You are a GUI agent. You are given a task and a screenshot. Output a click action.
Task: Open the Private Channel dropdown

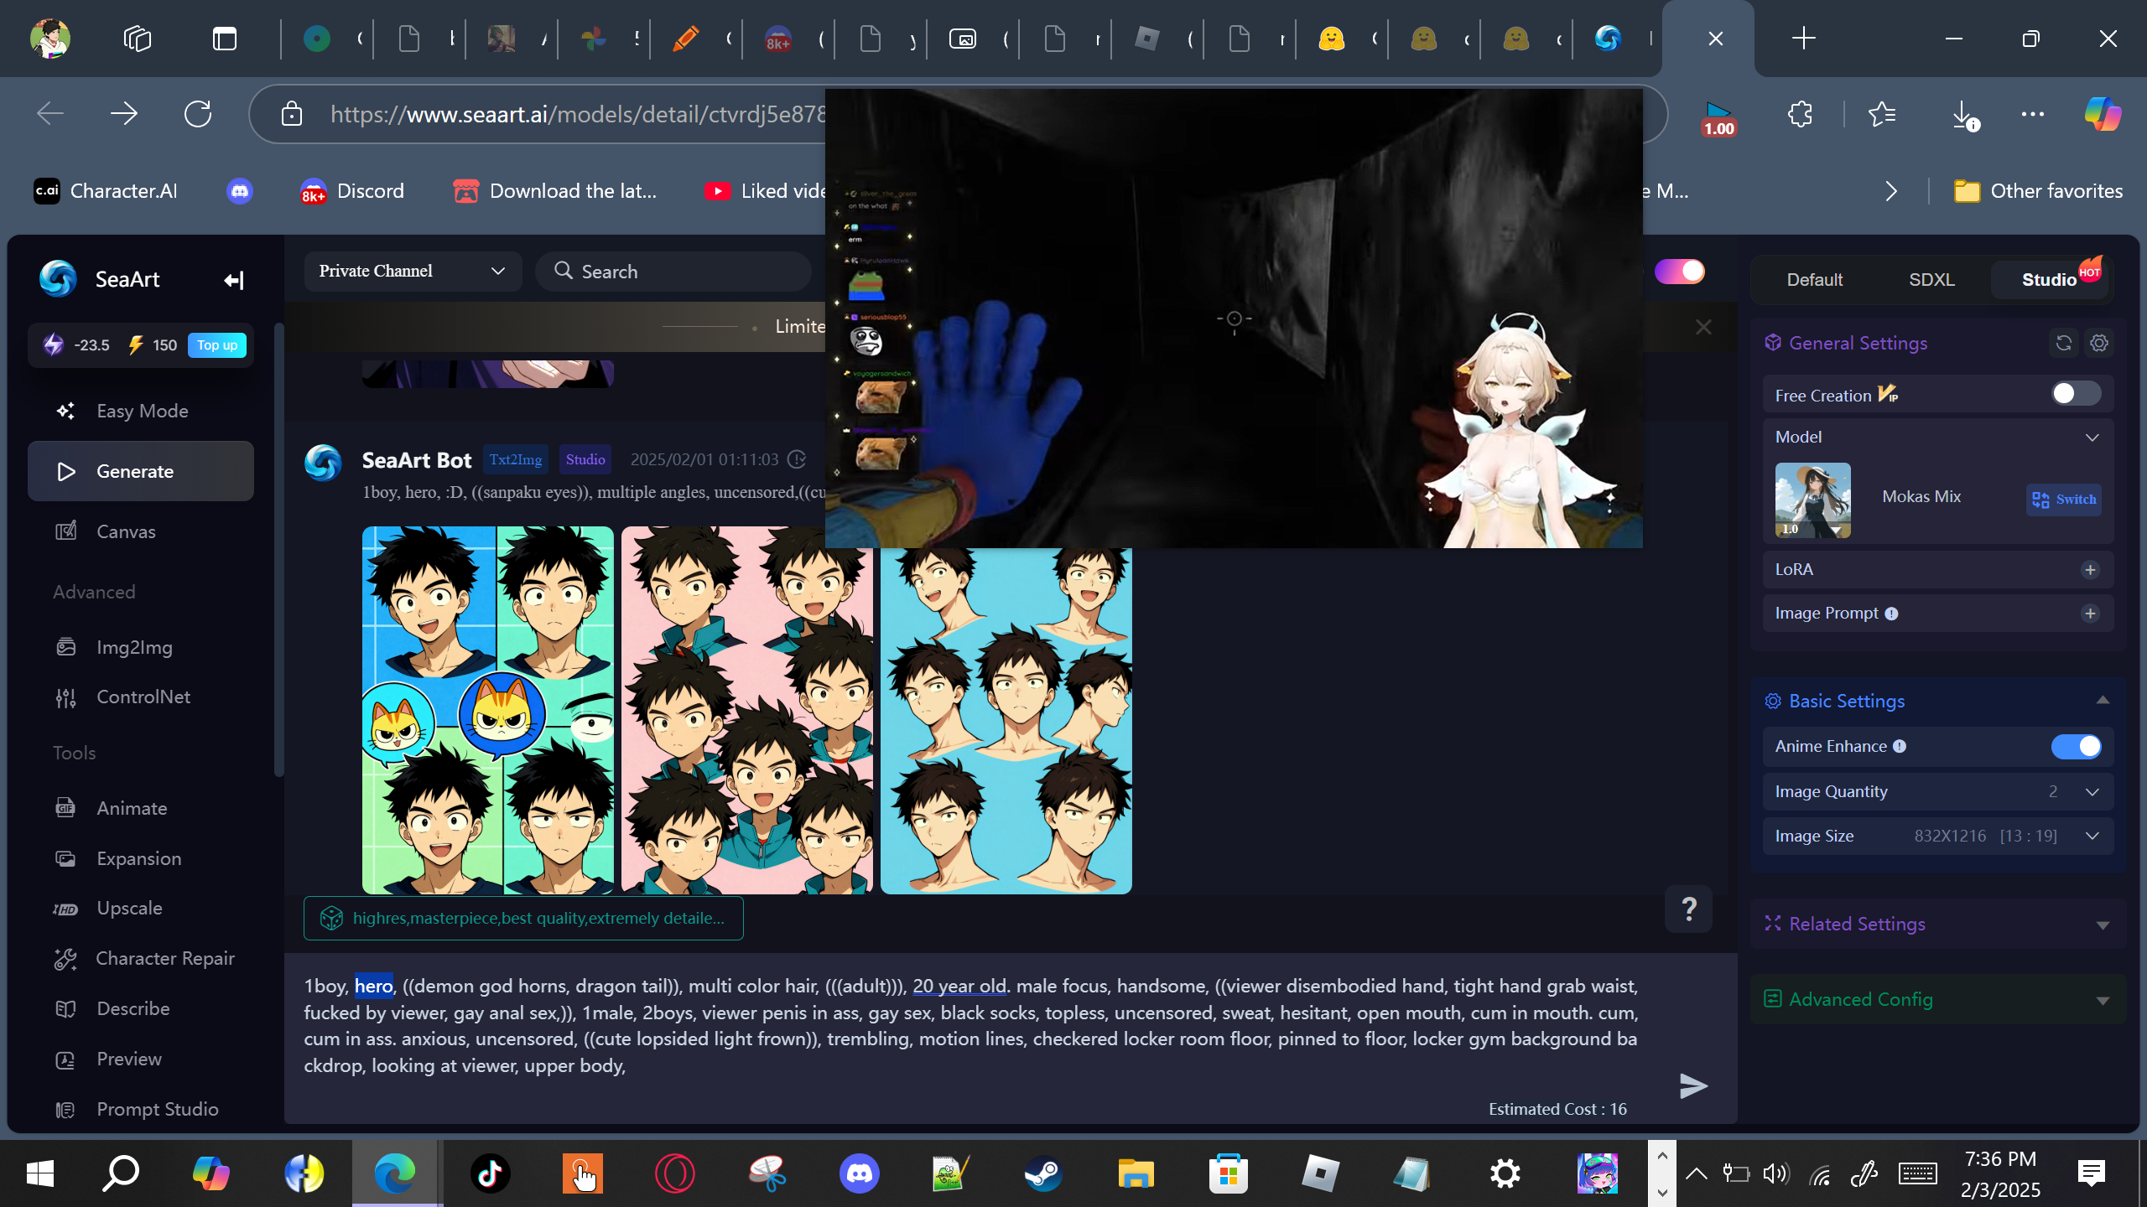(413, 272)
